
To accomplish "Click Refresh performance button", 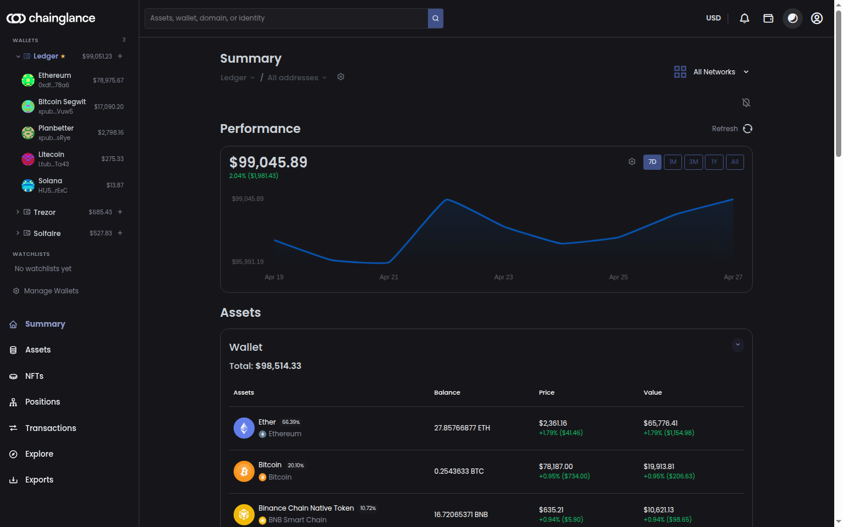I will coord(732,129).
